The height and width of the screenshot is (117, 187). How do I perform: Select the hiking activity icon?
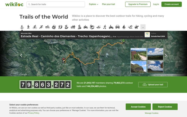click(x=28, y=27)
